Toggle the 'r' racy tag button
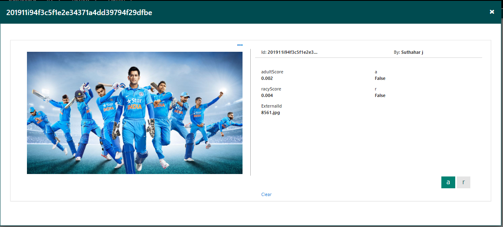Image resolution: width=503 pixels, height=227 pixels. coord(463,182)
